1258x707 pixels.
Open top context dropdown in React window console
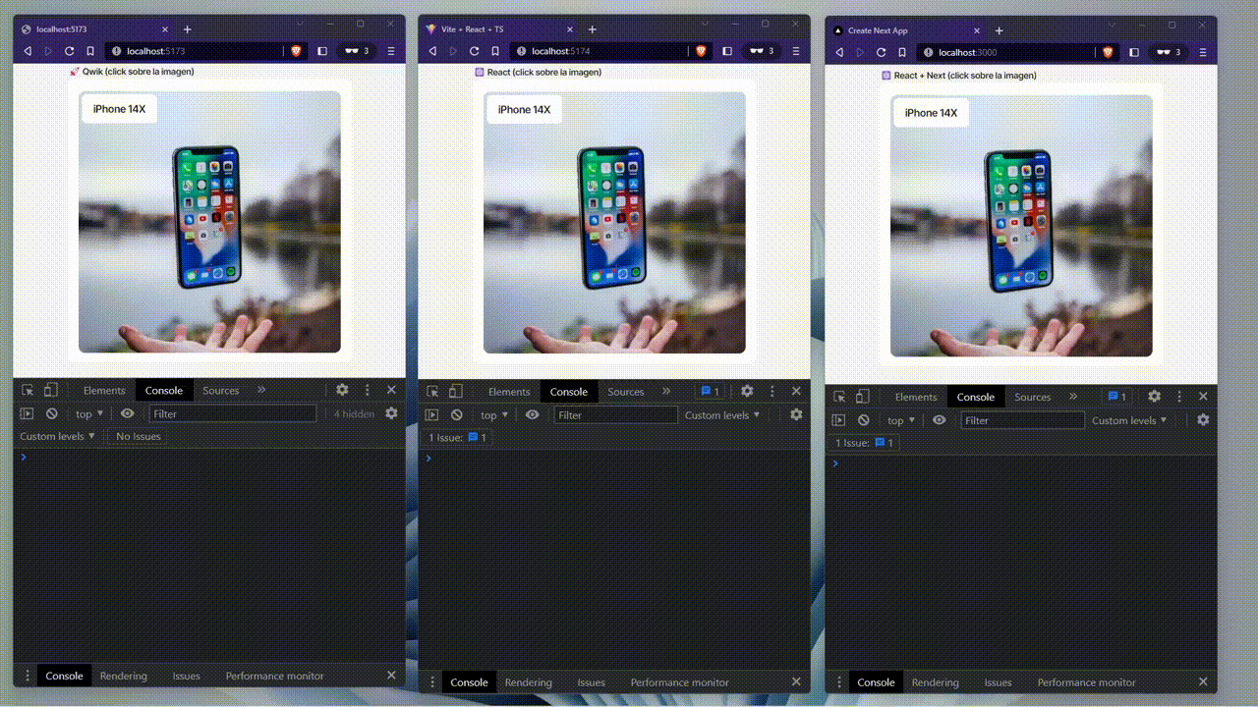pyautogui.click(x=494, y=415)
